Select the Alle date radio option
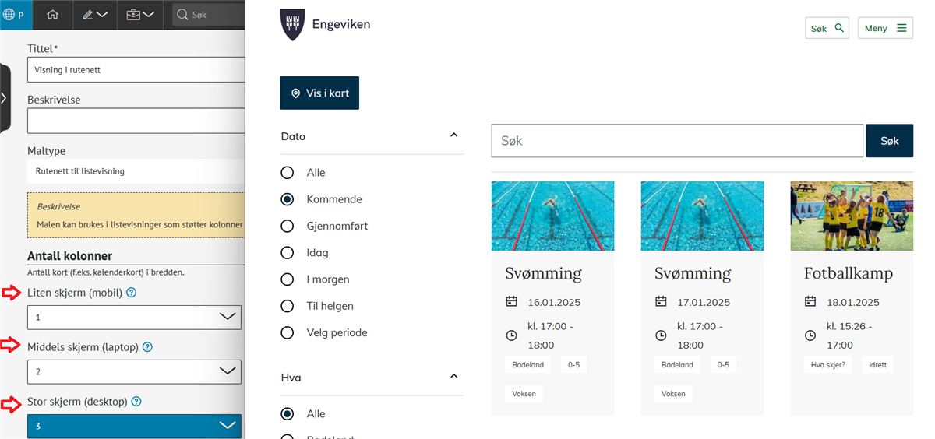The width and height of the screenshot is (935, 439). [288, 173]
